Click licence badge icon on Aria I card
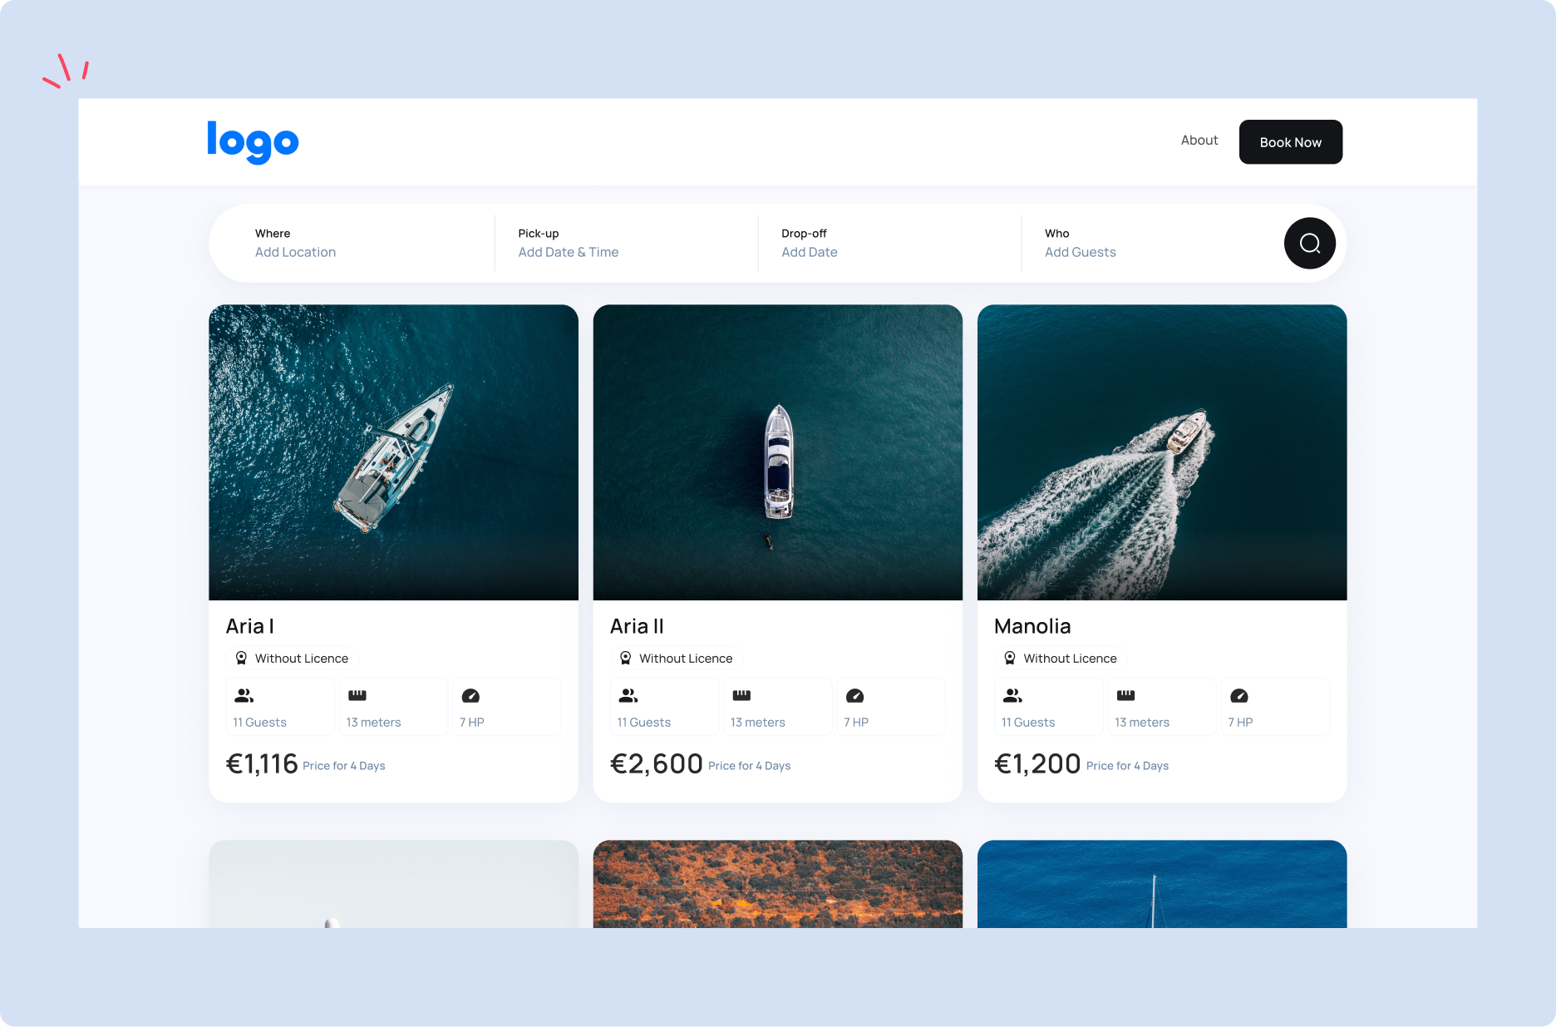This screenshot has width=1556, height=1027. (x=241, y=658)
